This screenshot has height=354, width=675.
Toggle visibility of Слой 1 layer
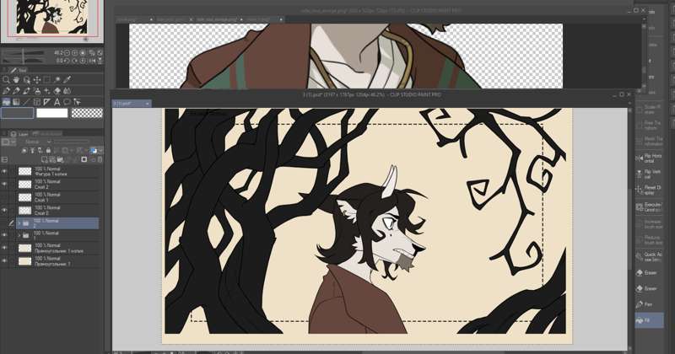point(4,197)
